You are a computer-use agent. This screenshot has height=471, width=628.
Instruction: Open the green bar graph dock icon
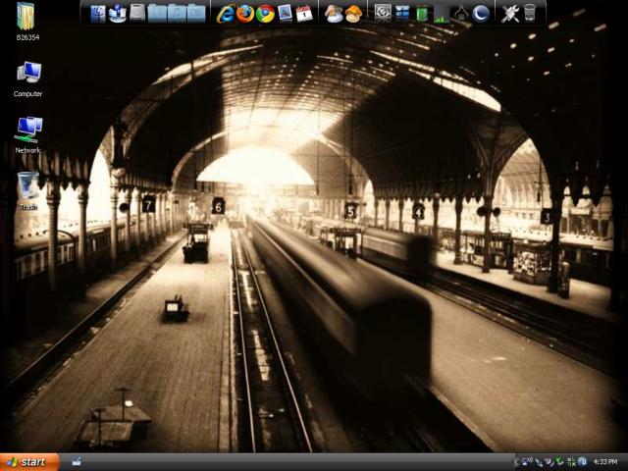coord(442,14)
